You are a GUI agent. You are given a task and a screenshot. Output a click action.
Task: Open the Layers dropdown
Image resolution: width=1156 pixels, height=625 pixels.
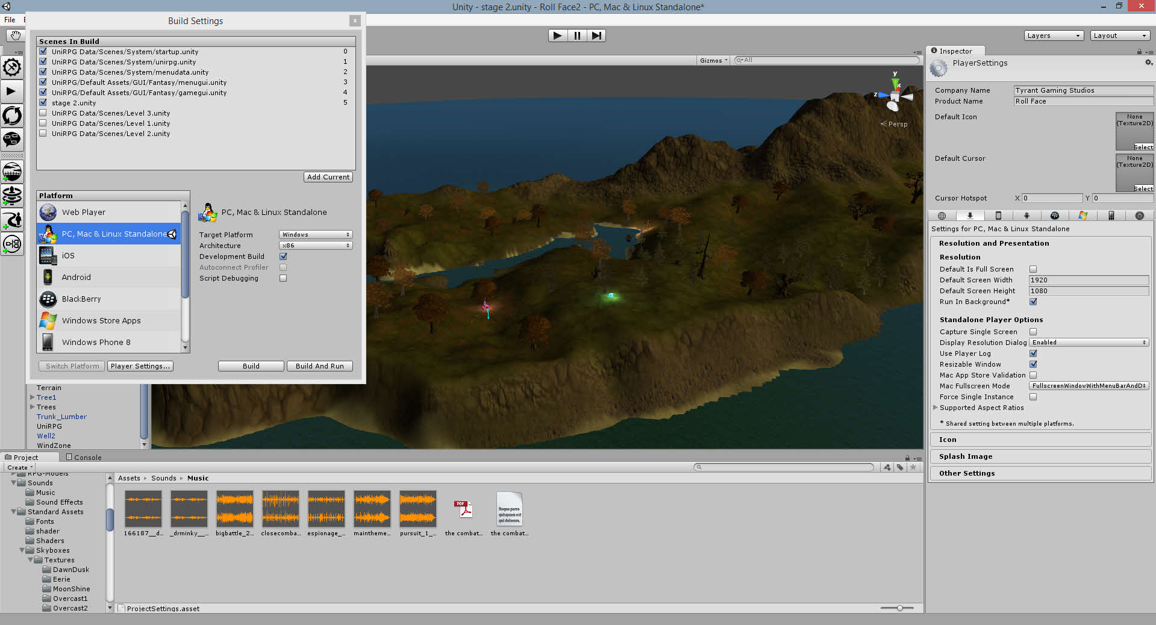point(1054,36)
